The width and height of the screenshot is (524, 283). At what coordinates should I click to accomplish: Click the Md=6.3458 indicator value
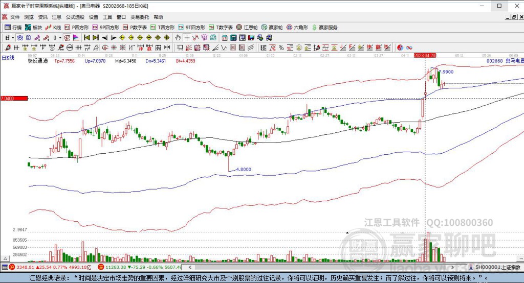coord(126,61)
